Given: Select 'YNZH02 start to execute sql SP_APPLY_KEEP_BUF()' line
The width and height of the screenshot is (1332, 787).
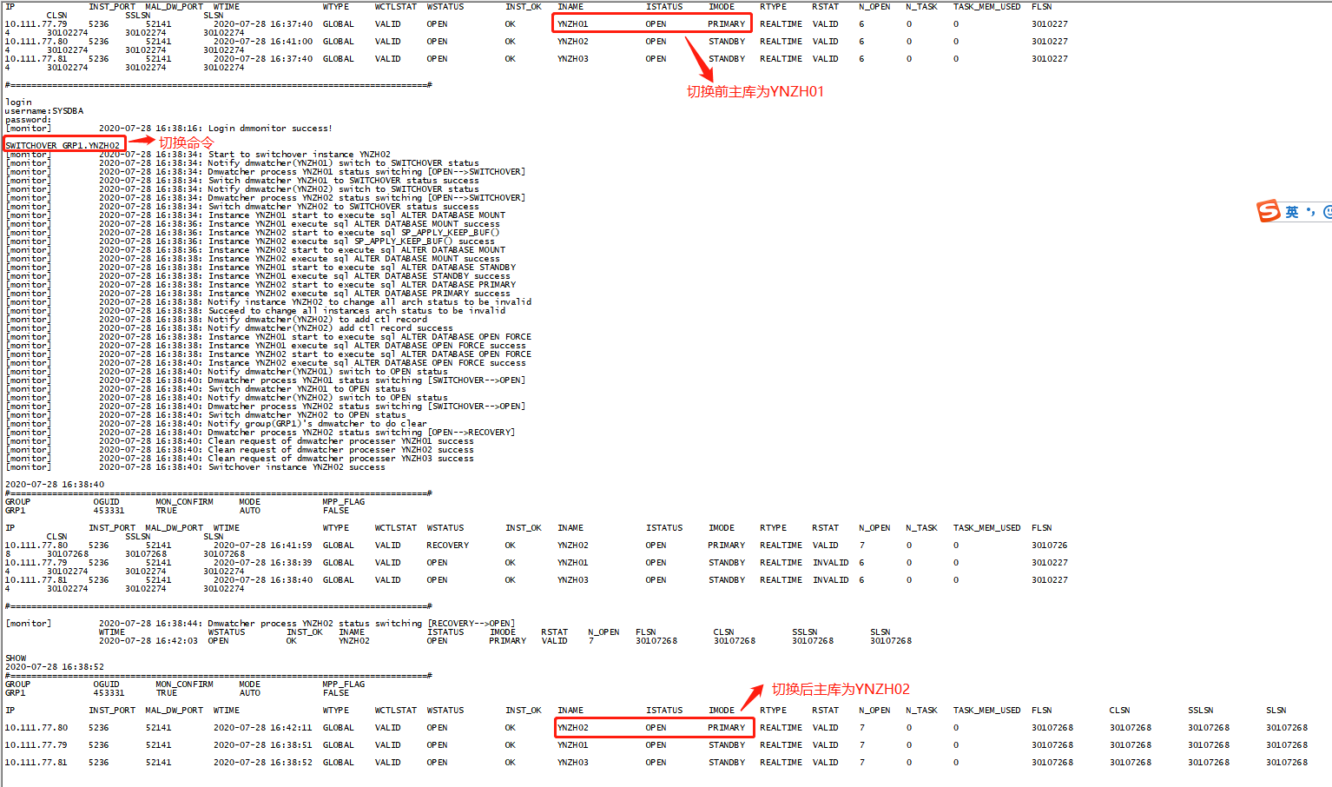Looking at the screenshot, I should tap(354, 233).
